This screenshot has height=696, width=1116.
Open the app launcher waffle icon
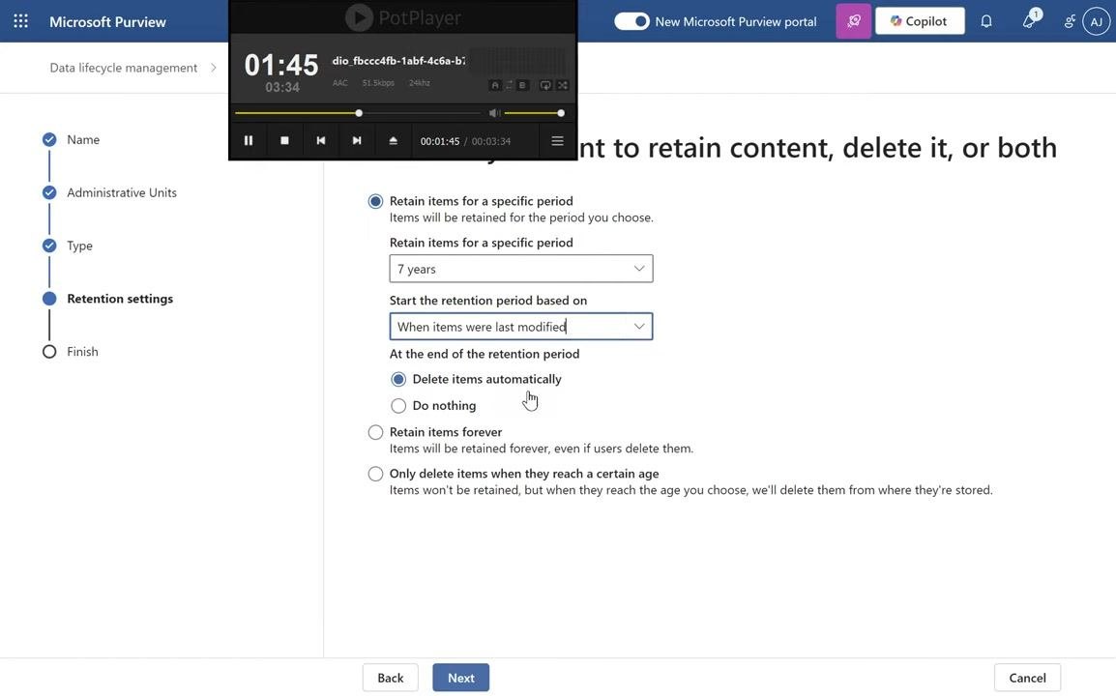pos(20,21)
